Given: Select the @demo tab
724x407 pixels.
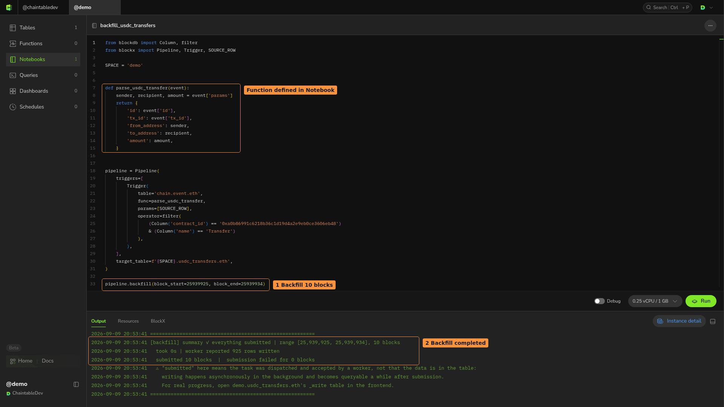Looking at the screenshot, I should 95,8.
